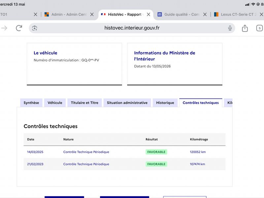
Task: Switch to the Historique tab
Action: pyautogui.click(x=165, y=103)
